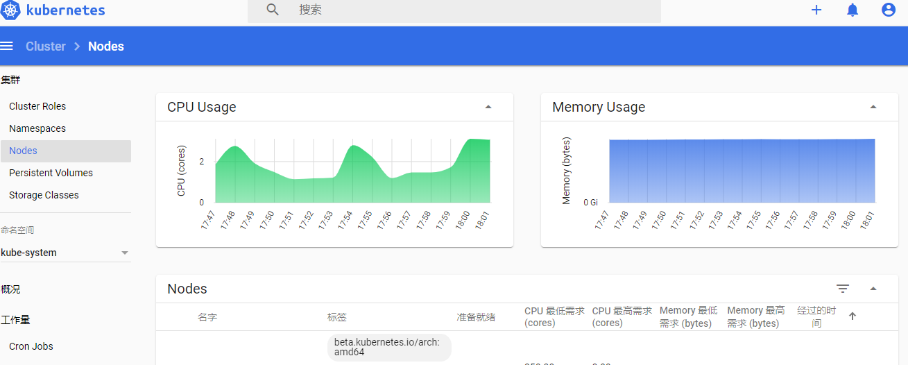Image resolution: width=908 pixels, height=365 pixels.
Task: Click 18:01 tick on CPU chart
Action: (482, 219)
